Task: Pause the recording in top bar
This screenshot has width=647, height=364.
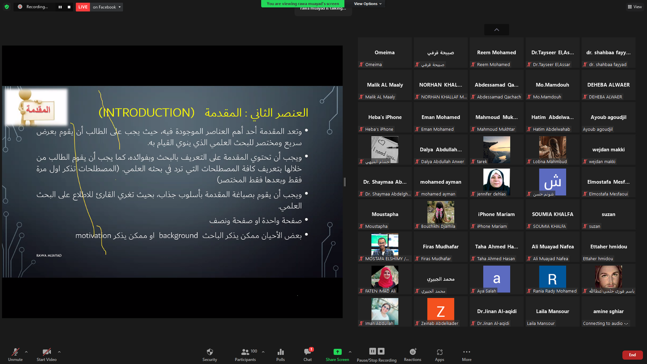Action: point(60,7)
